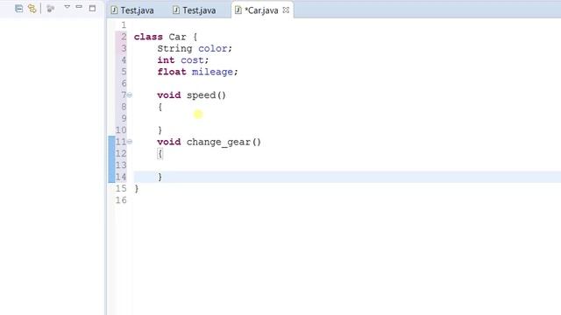Click the 'String' type on line 3

point(174,49)
